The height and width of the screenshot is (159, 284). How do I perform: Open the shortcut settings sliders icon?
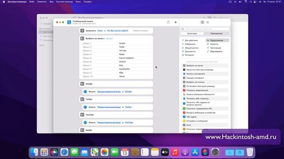(x=208, y=23)
